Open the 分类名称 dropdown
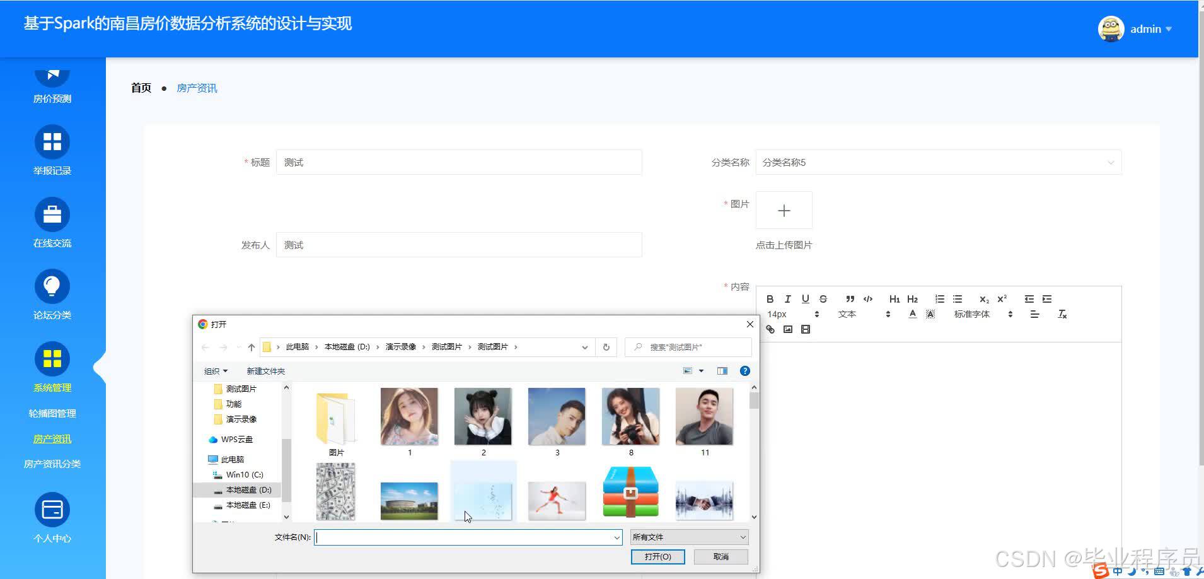The width and height of the screenshot is (1204, 579). tap(937, 162)
